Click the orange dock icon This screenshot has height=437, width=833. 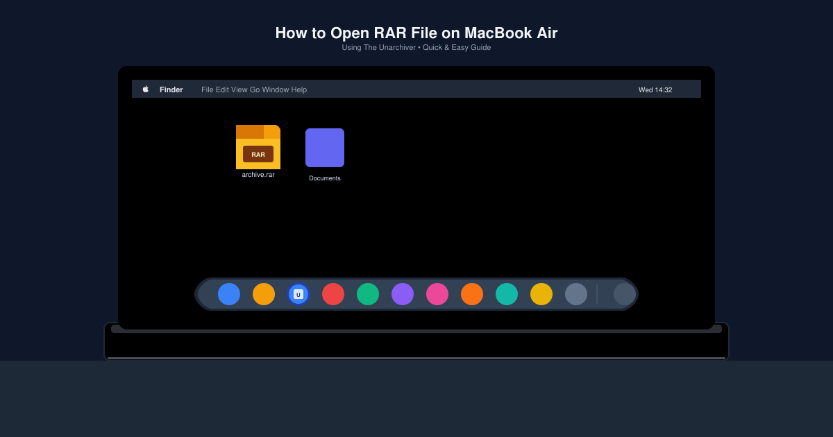pos(472,294)
